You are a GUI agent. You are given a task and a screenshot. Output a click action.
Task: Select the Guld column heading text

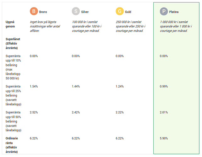tap(128, 12)
